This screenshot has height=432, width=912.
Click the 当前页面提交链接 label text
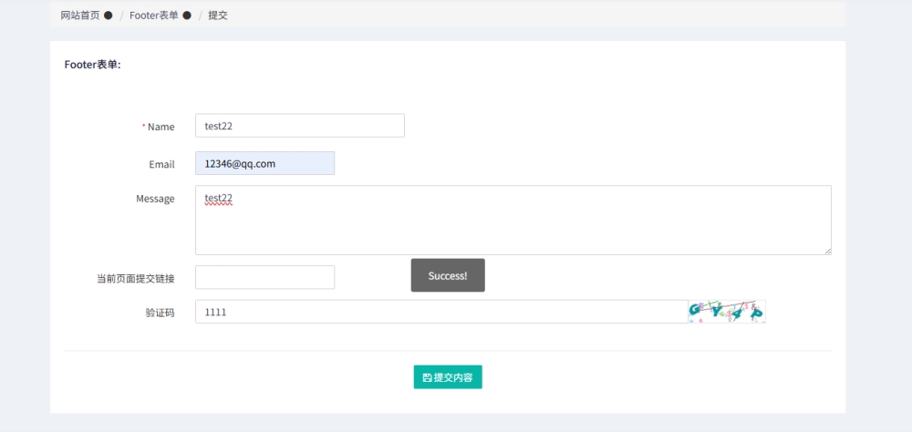(135, 279)
